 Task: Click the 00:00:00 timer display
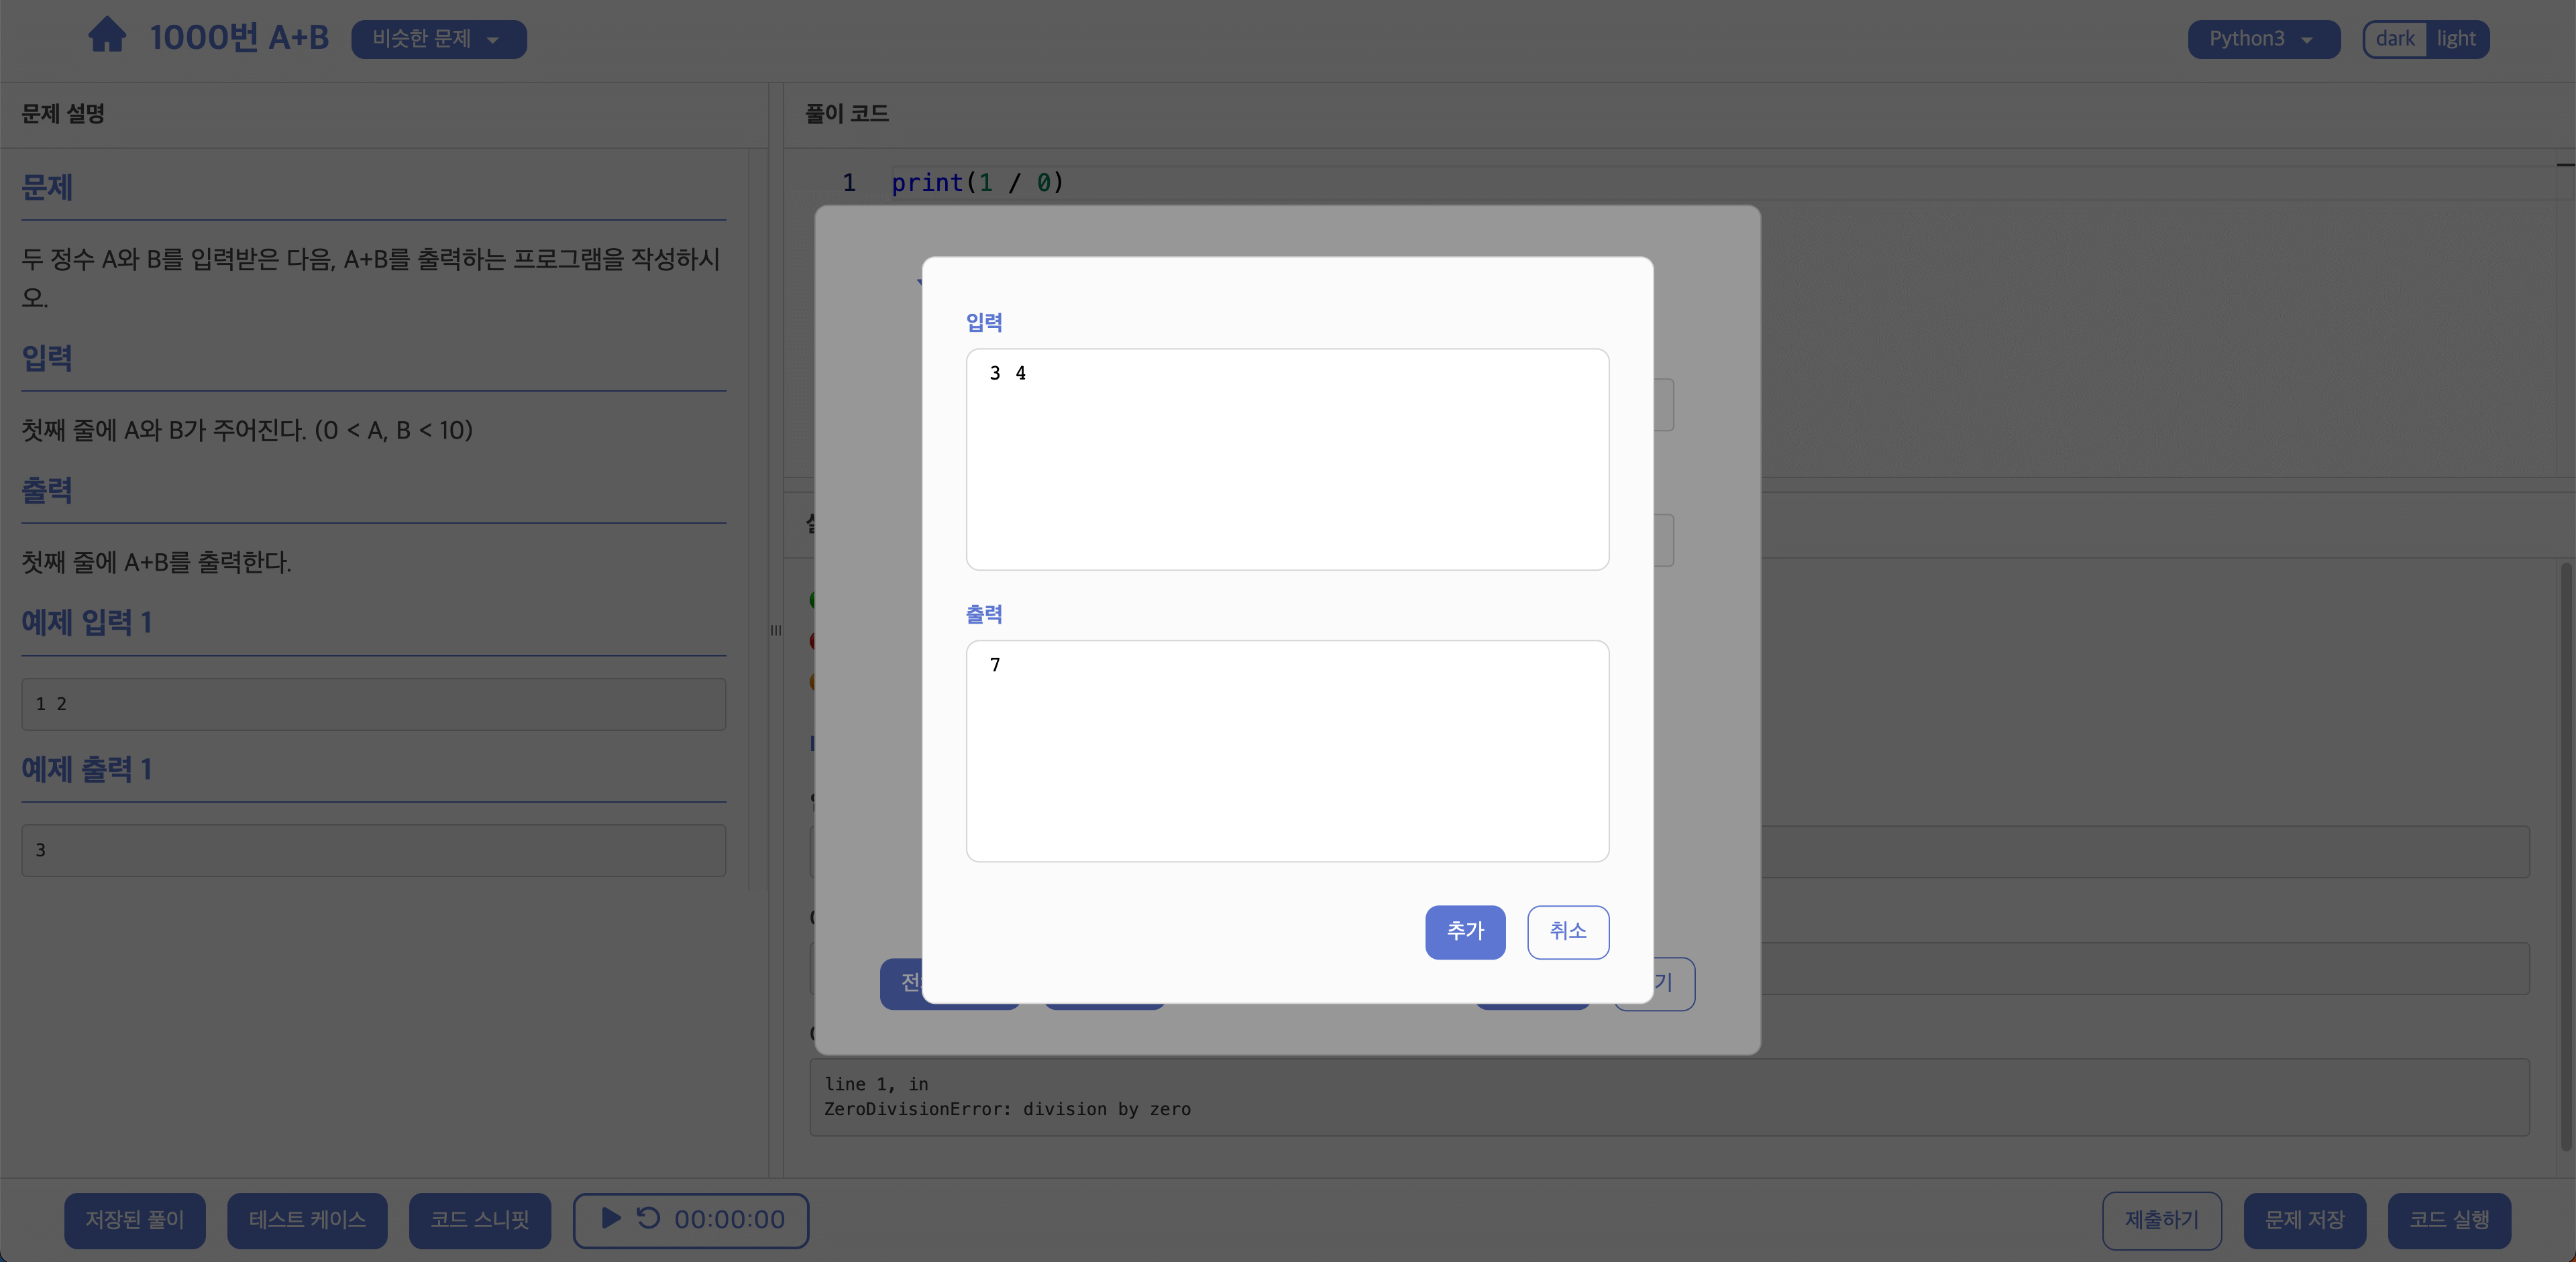(729, 1220)
